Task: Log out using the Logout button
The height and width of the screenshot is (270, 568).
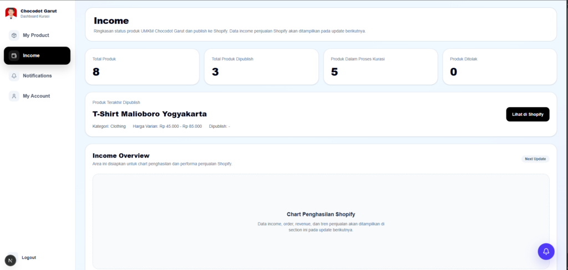Action: [29, 257]
